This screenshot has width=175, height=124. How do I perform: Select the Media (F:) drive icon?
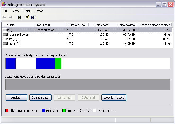pos(5,43)
